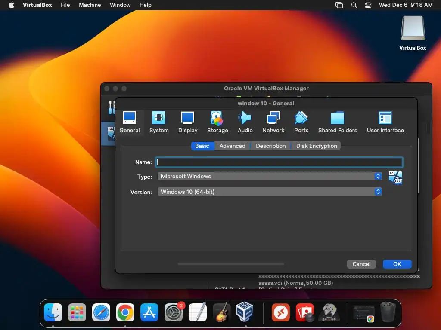Open the Network settings section
Viewport: 441px width, 330px height.
[x=273, y=122]
